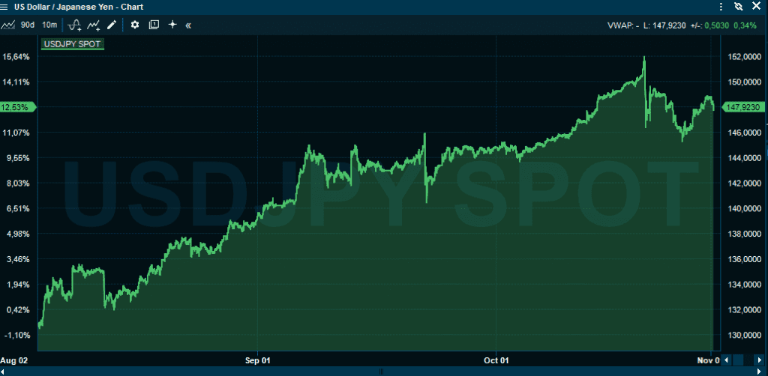The width and height of the screenshot is (768, 376).
Task: Click the 136,0000 price axis label
Action: click(745, 259)
